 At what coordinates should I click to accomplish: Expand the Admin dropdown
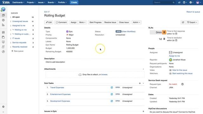point(136,22)
